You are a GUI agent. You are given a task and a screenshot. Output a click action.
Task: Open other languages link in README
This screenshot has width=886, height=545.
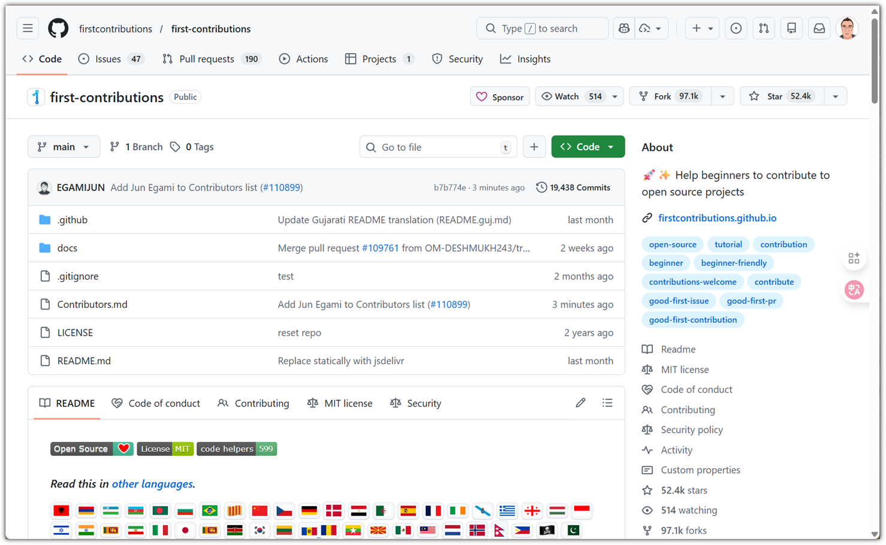152,484
